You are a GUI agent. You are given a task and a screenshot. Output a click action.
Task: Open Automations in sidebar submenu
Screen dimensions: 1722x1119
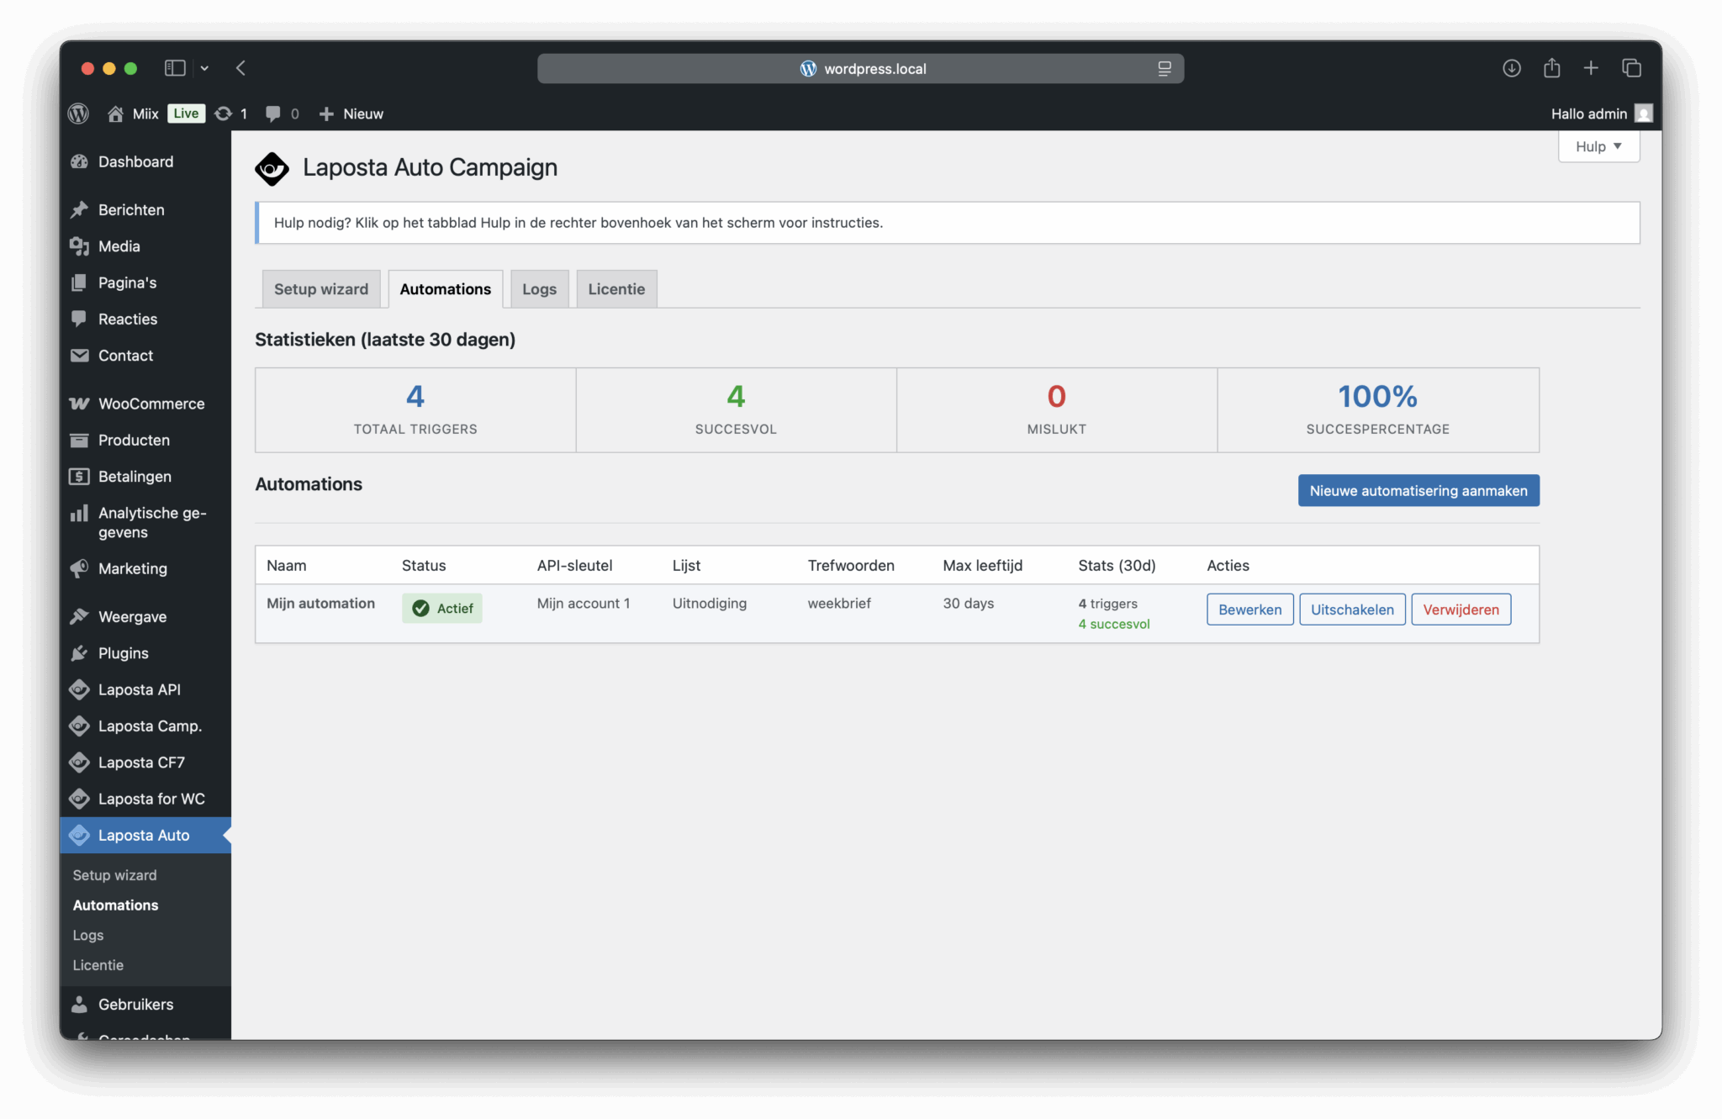click(x=115, y=905)
